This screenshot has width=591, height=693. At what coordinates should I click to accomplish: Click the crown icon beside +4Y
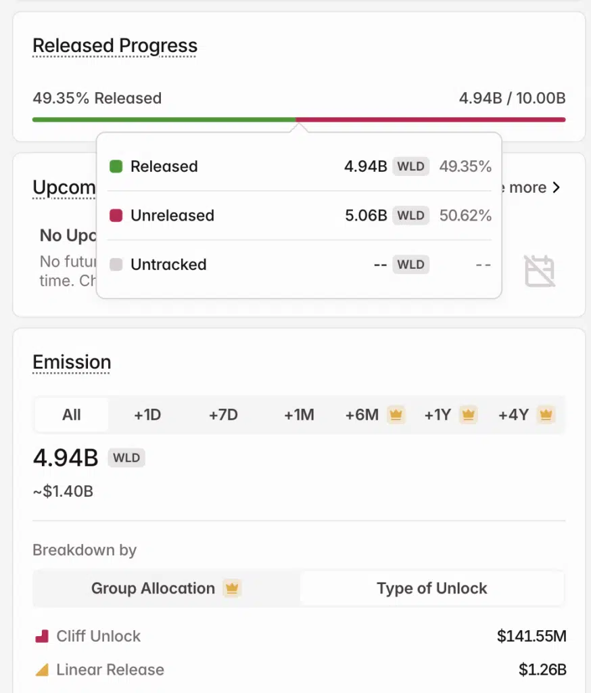546,414
